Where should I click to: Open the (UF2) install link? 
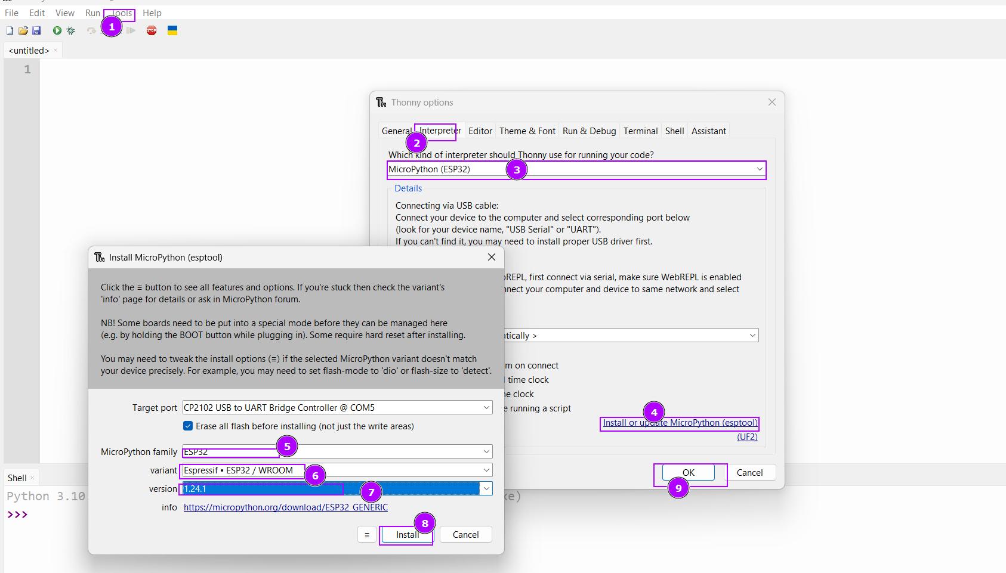pos(747,436)
